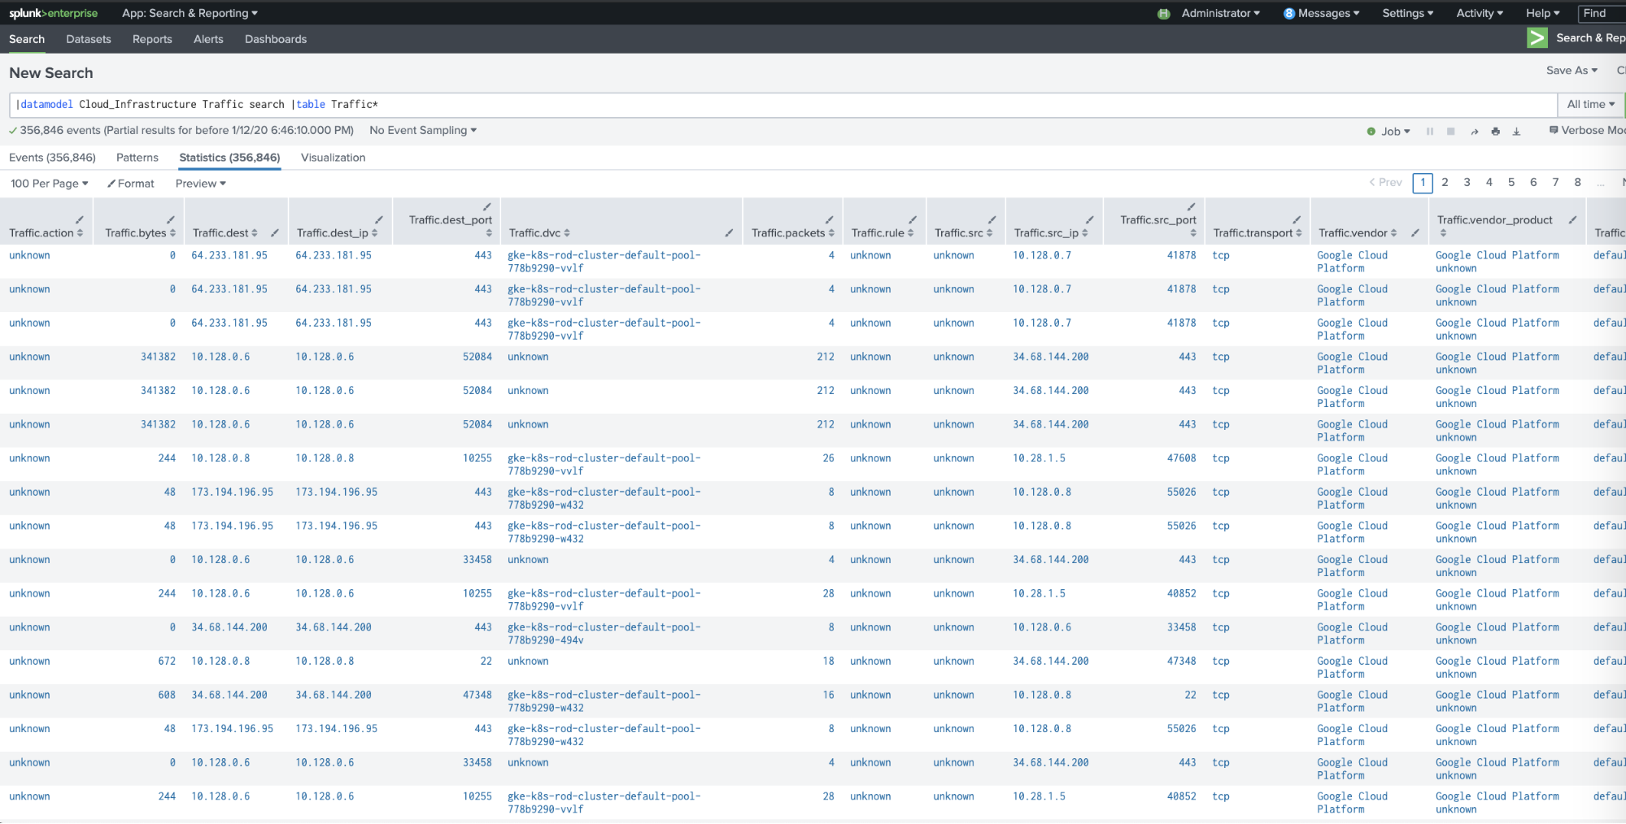Export the search results
Screen dimensions: 1626x824
click(1516, 131)
